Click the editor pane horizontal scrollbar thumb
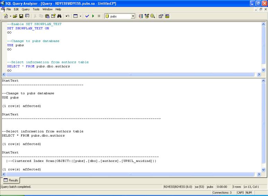 [x=130, y=74]
